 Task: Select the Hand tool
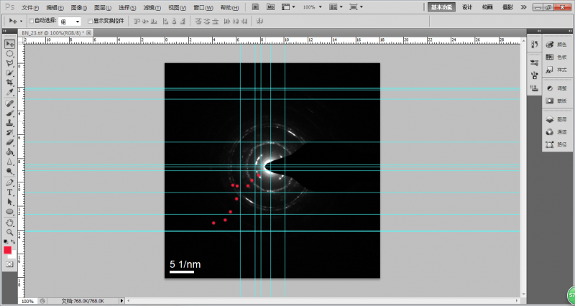(10, 222)
